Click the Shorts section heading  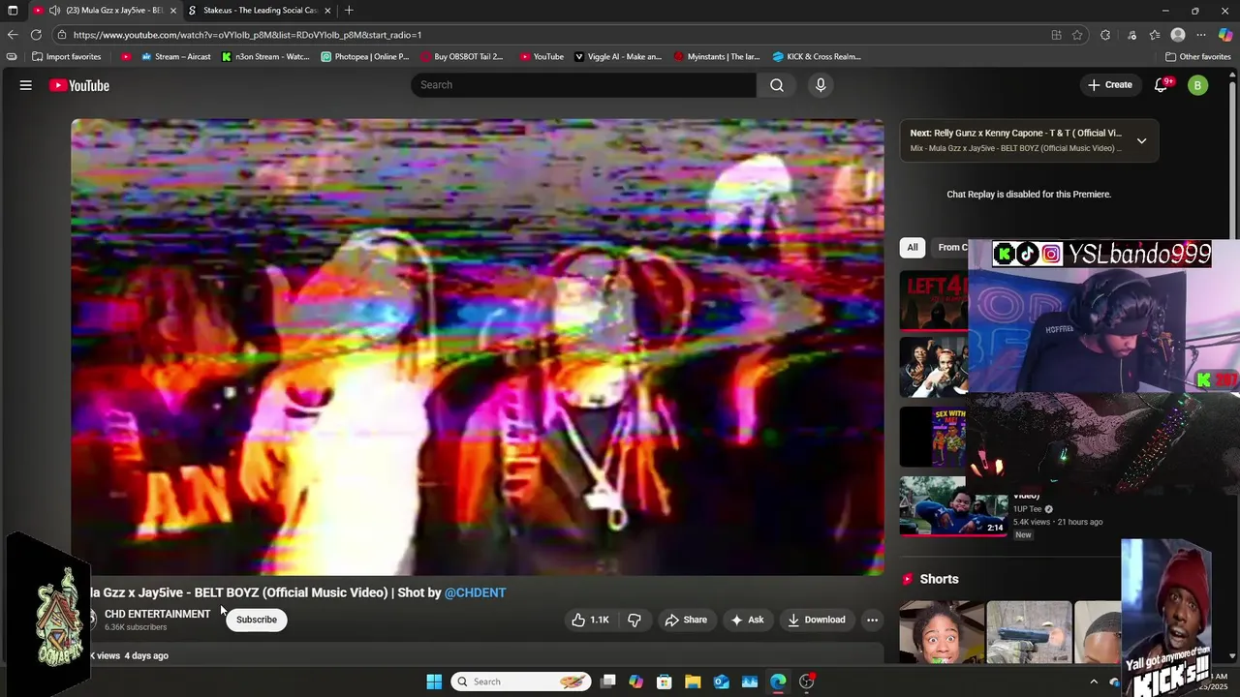pyautogui.click(x=939, y=579)
